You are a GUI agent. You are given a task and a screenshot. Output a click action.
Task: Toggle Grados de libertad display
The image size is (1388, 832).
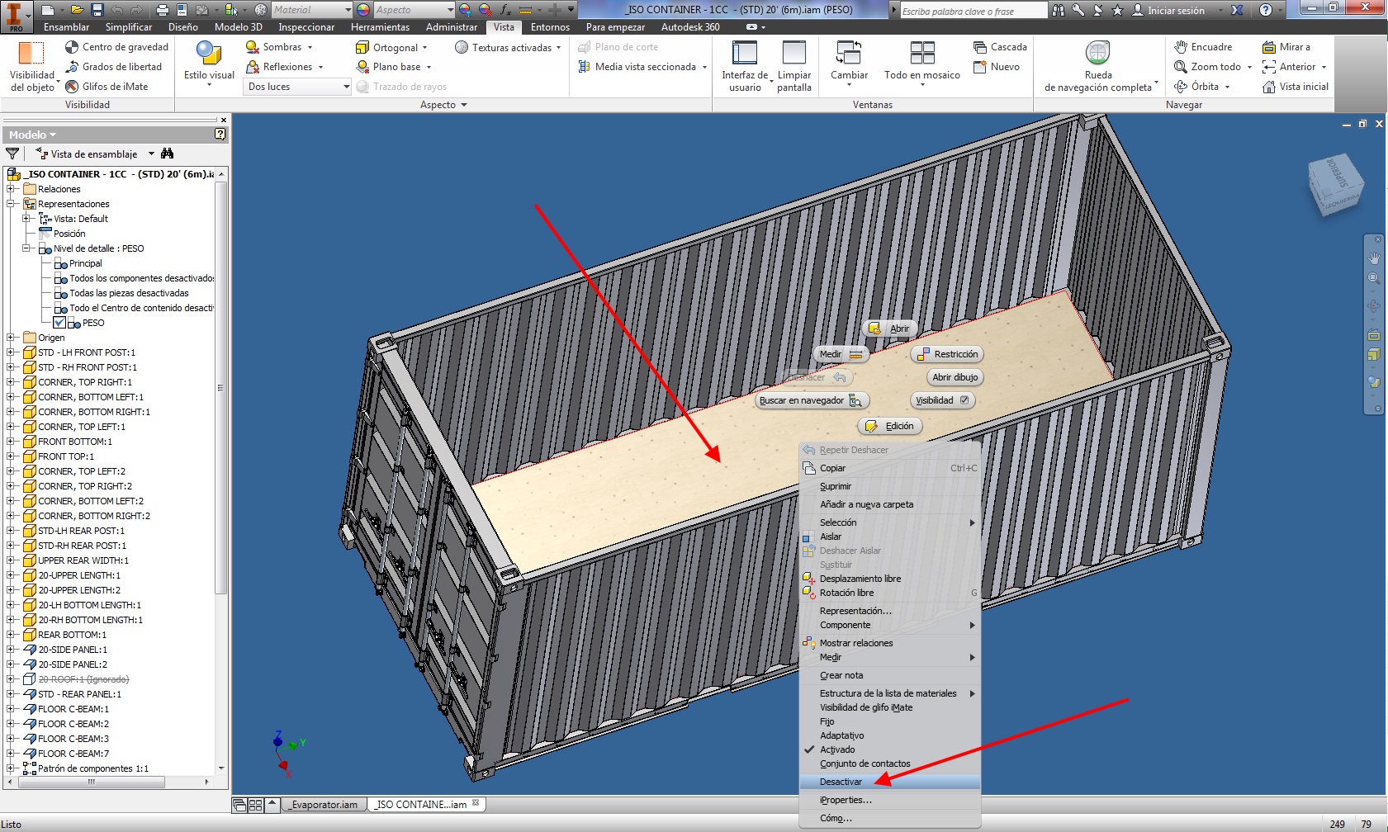click(x=113, y=67)
